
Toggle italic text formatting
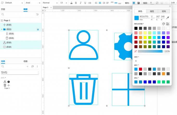(80, 3)
